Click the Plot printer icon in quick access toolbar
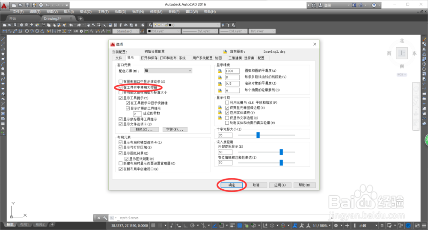 41,5
